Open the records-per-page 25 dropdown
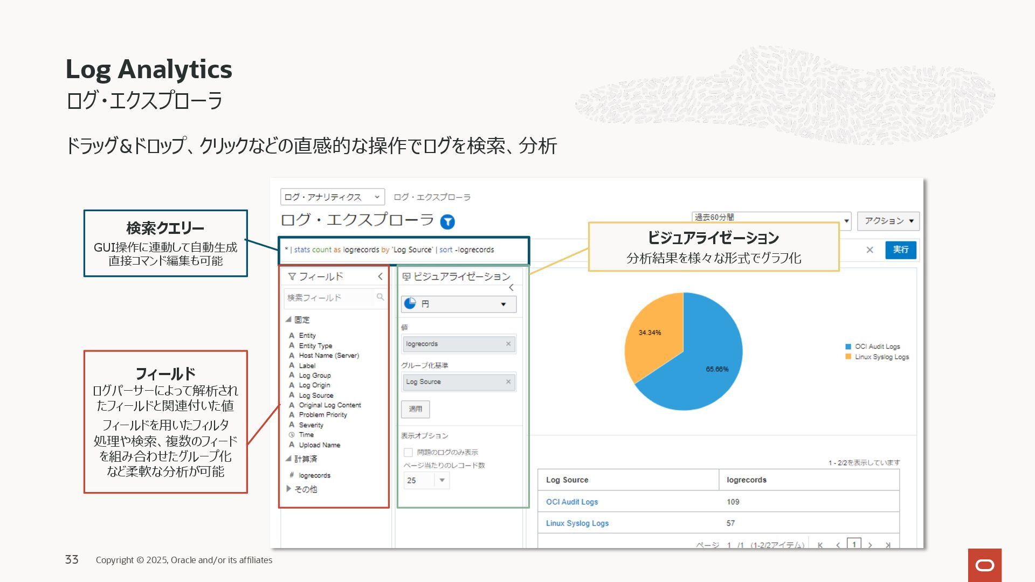The height and width of the screenshot is (582, 1035). (426, 480)
